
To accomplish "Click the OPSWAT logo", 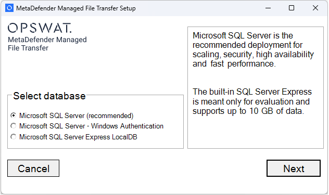I will pos(40,28).
